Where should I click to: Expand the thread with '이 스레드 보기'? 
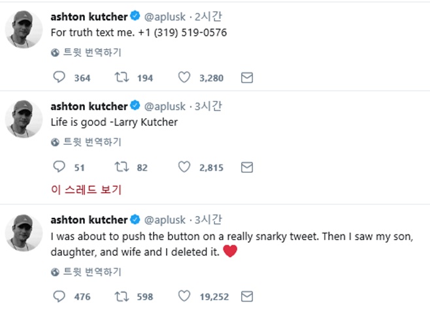pyautogui.click(x=86, y=190)
